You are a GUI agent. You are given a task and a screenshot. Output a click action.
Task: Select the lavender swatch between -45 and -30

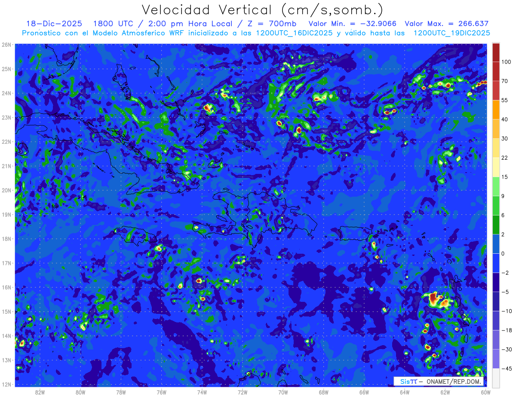click(496, 359)
